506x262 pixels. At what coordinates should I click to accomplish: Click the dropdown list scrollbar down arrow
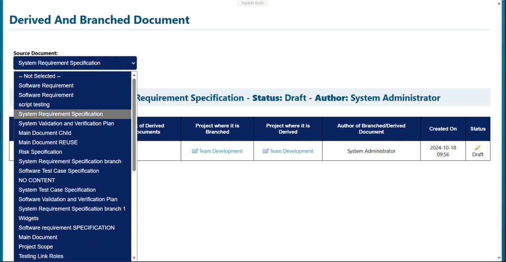(x=134, y=257)
